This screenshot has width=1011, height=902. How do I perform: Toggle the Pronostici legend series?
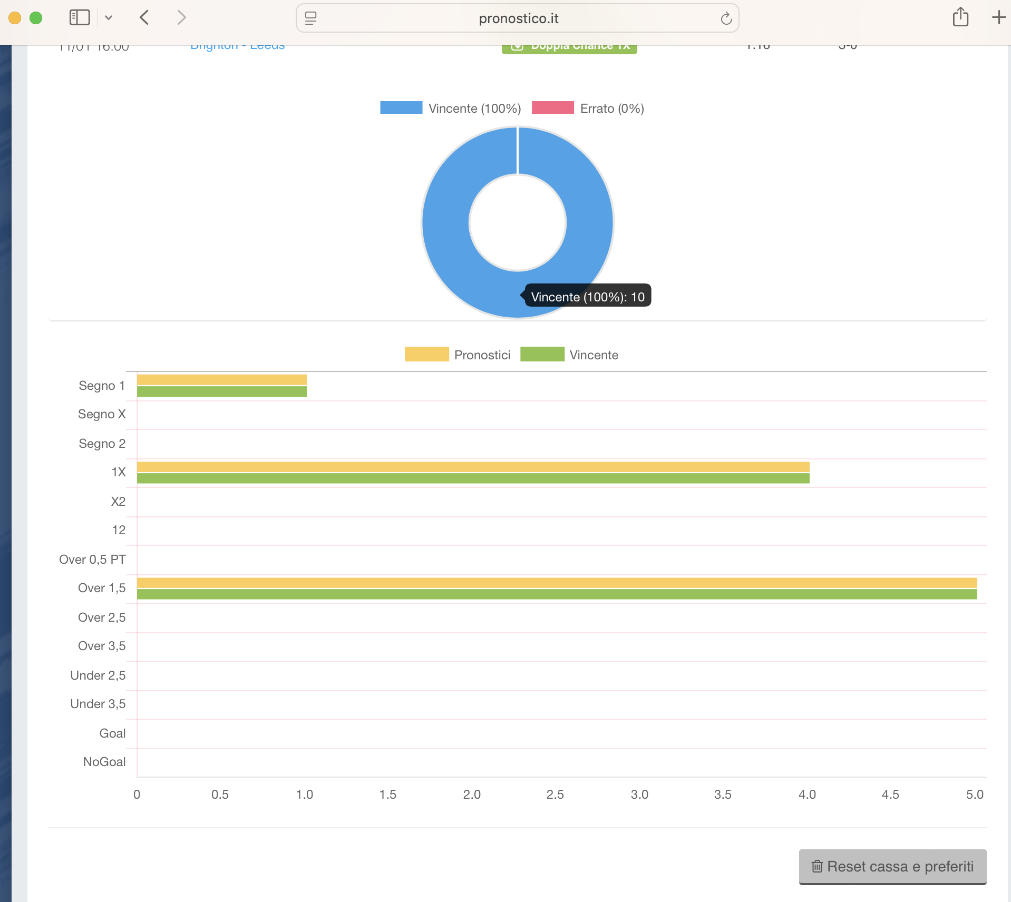[457, 355]
